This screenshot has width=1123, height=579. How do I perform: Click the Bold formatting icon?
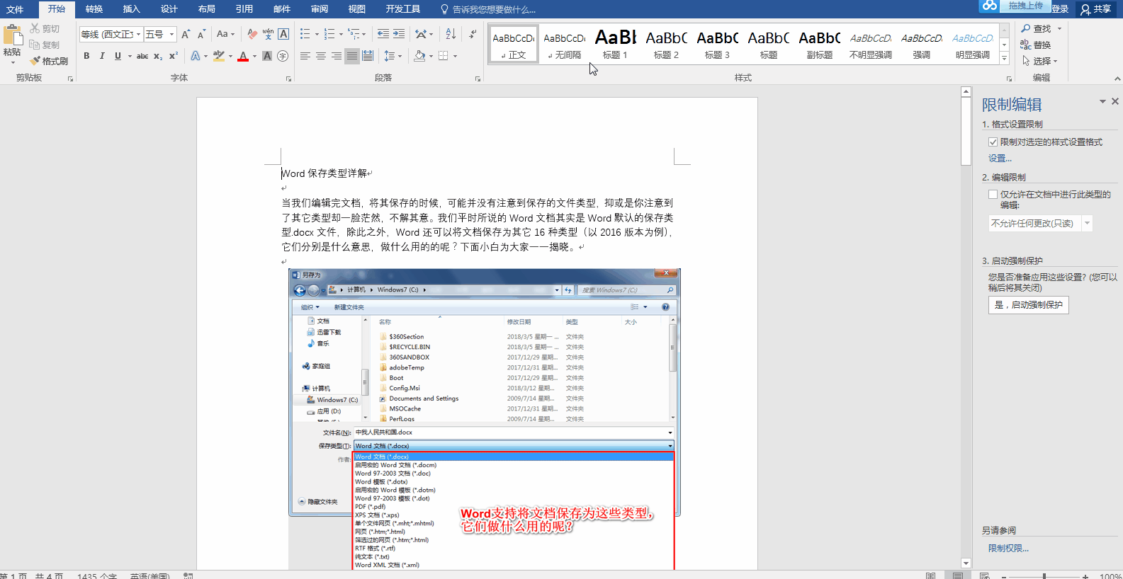coord(86,56)
